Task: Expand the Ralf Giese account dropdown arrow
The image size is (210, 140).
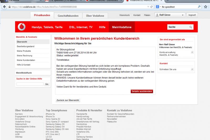Action: (x=182, y=15)
